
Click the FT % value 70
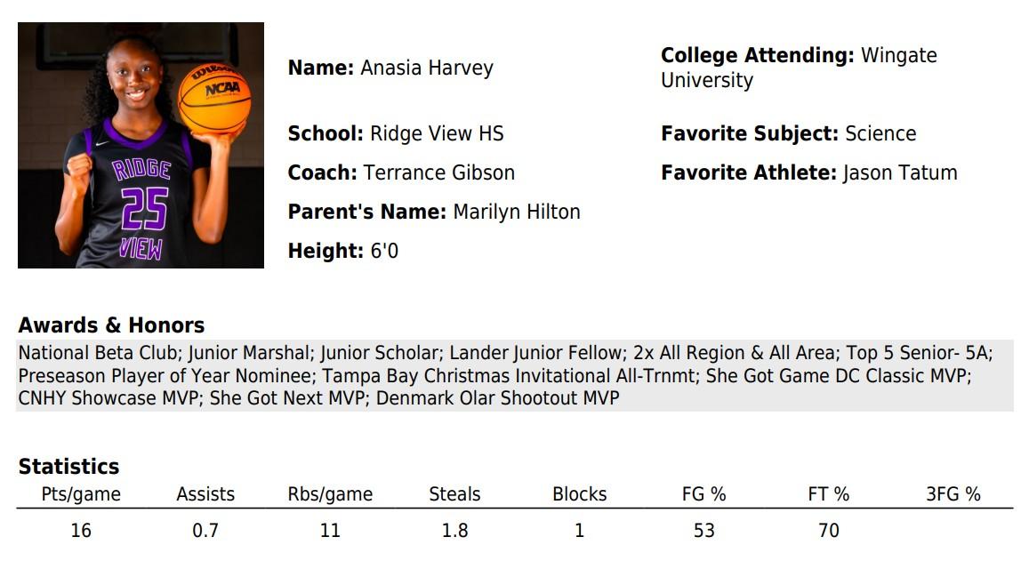coord(829,530)
